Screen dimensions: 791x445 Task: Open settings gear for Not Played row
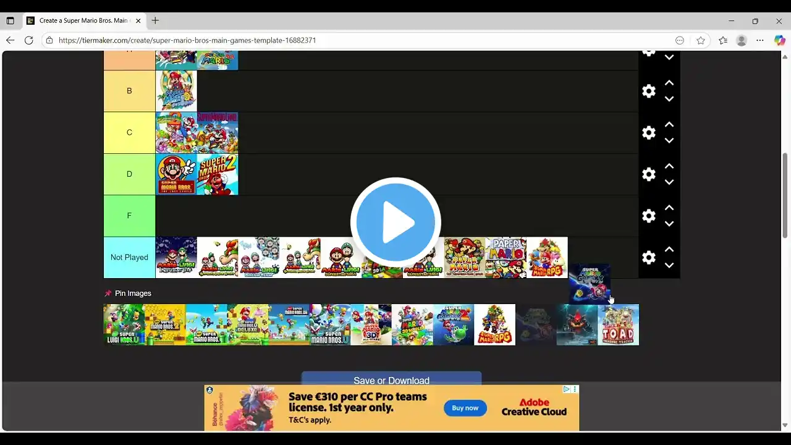point(648,258)
